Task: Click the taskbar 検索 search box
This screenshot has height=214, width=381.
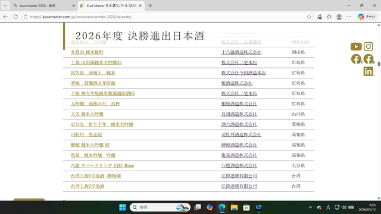Action: 160,207
